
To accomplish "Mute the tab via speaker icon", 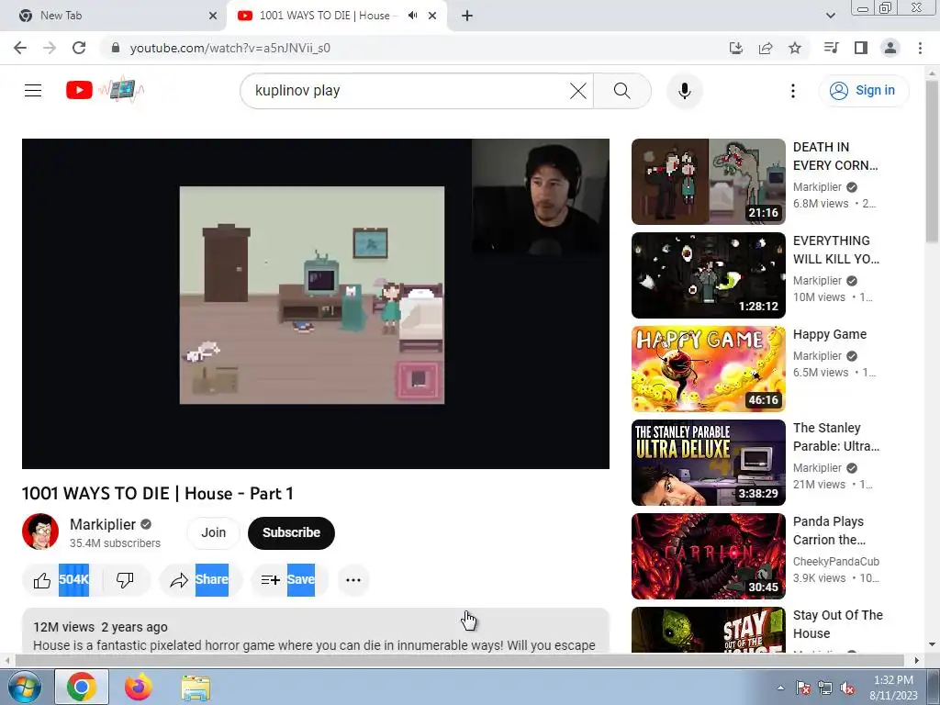I will point(412,16).
